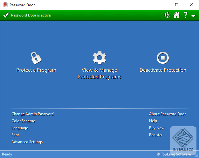
Task: Go to Home via house icon
Action: (176, 15)
